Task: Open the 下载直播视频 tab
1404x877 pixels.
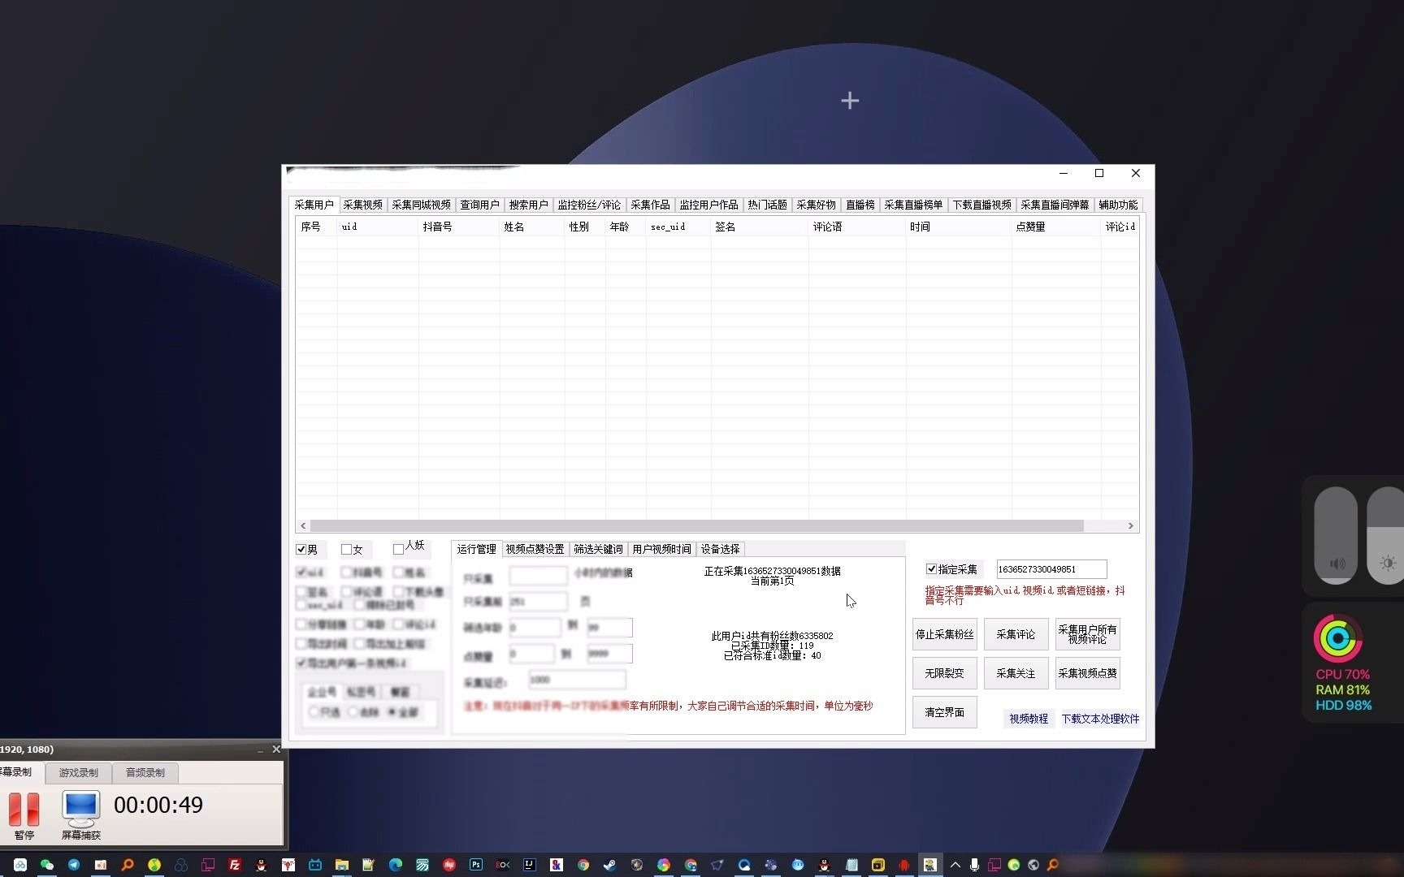Action: (x=981, y=205)
